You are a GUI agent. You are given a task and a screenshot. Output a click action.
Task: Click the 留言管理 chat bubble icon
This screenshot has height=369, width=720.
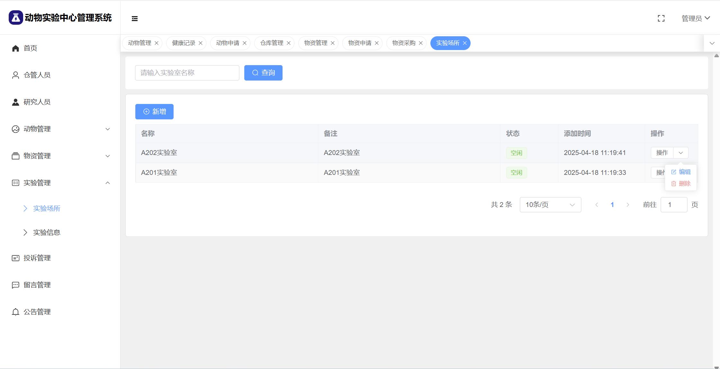point(15,285)
